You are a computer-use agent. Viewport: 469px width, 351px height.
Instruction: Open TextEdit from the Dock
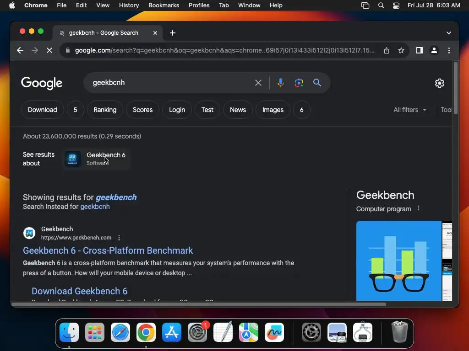[223, 332]
